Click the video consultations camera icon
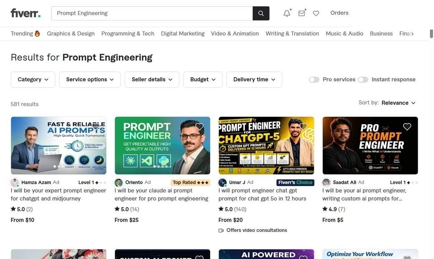434x259 pixels. point(221,231)
